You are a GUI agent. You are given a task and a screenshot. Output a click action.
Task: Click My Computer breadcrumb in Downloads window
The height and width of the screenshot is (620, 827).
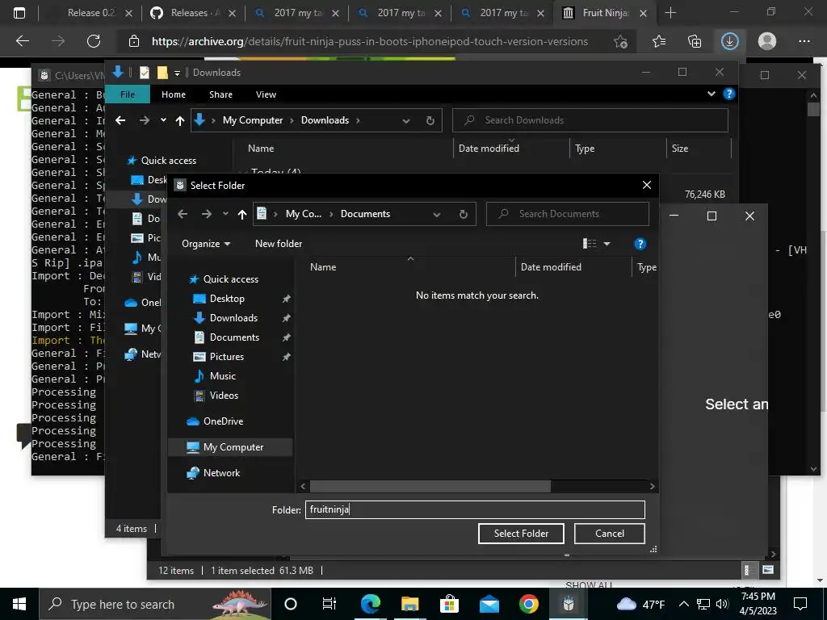click(x=253, y=120)
